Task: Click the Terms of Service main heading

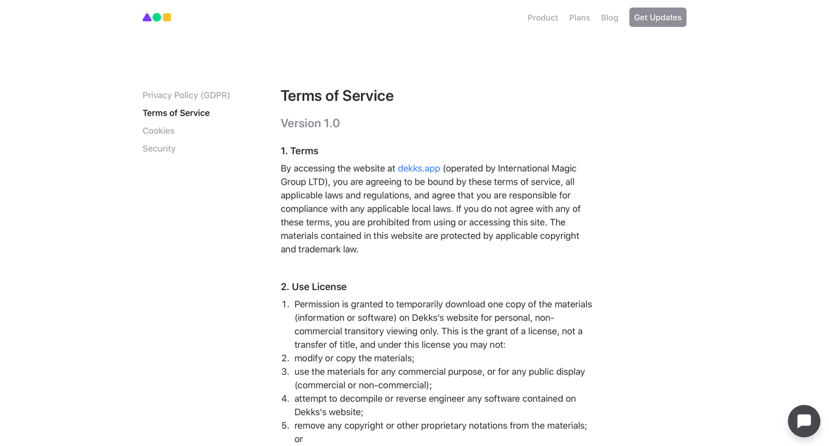Action: (x=337, y=96)
